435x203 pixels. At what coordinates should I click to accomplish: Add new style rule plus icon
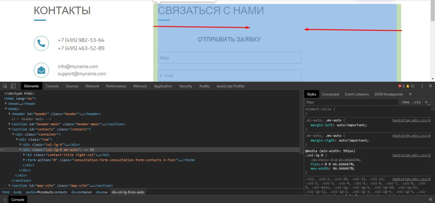427,102
